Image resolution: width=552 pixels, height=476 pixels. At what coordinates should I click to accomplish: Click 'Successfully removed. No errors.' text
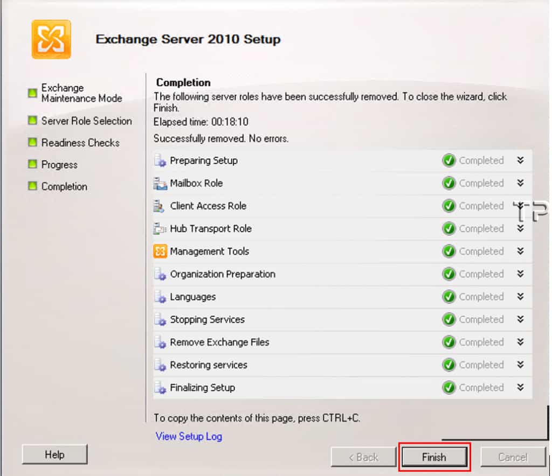click(221, 138)
